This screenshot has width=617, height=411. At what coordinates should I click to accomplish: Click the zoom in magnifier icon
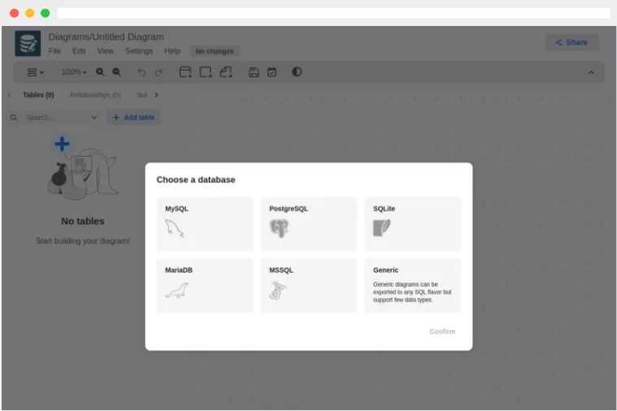click(100, 72)
